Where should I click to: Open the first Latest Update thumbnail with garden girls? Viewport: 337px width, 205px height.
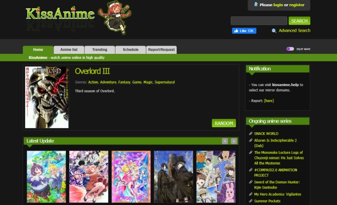click(46, 177)
